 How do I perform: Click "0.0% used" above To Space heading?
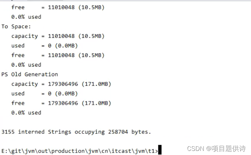(26, 17)
